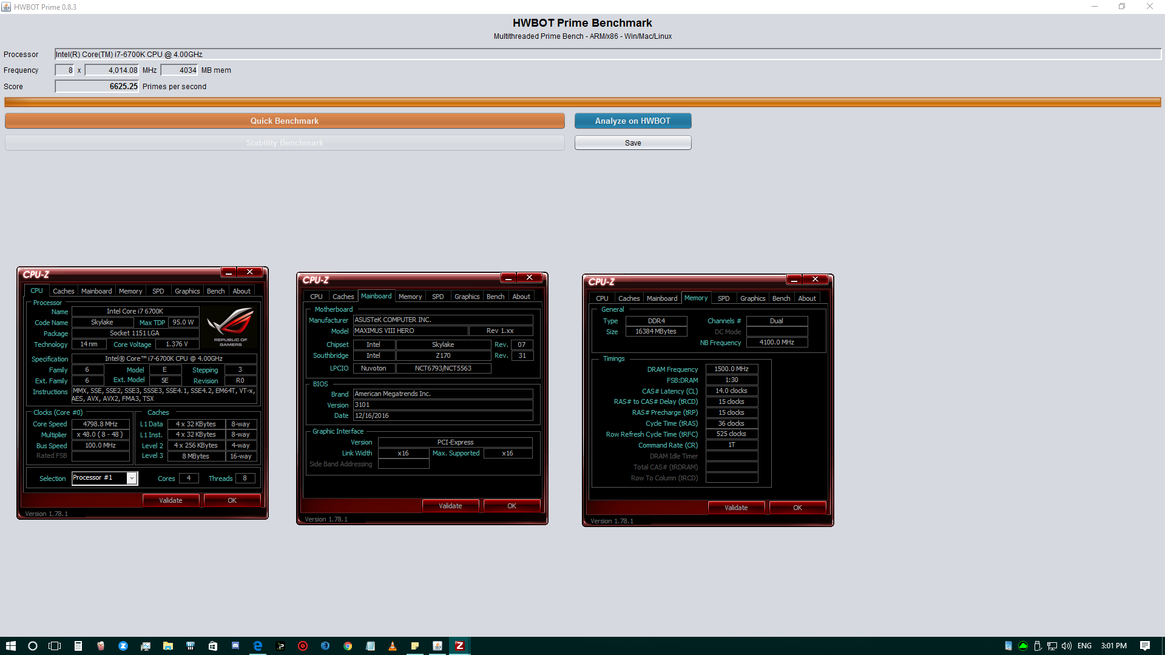The image size is (1165, 655).
Task: Open Memory tab in left CPU-Z window
Action: pos(130,291)
